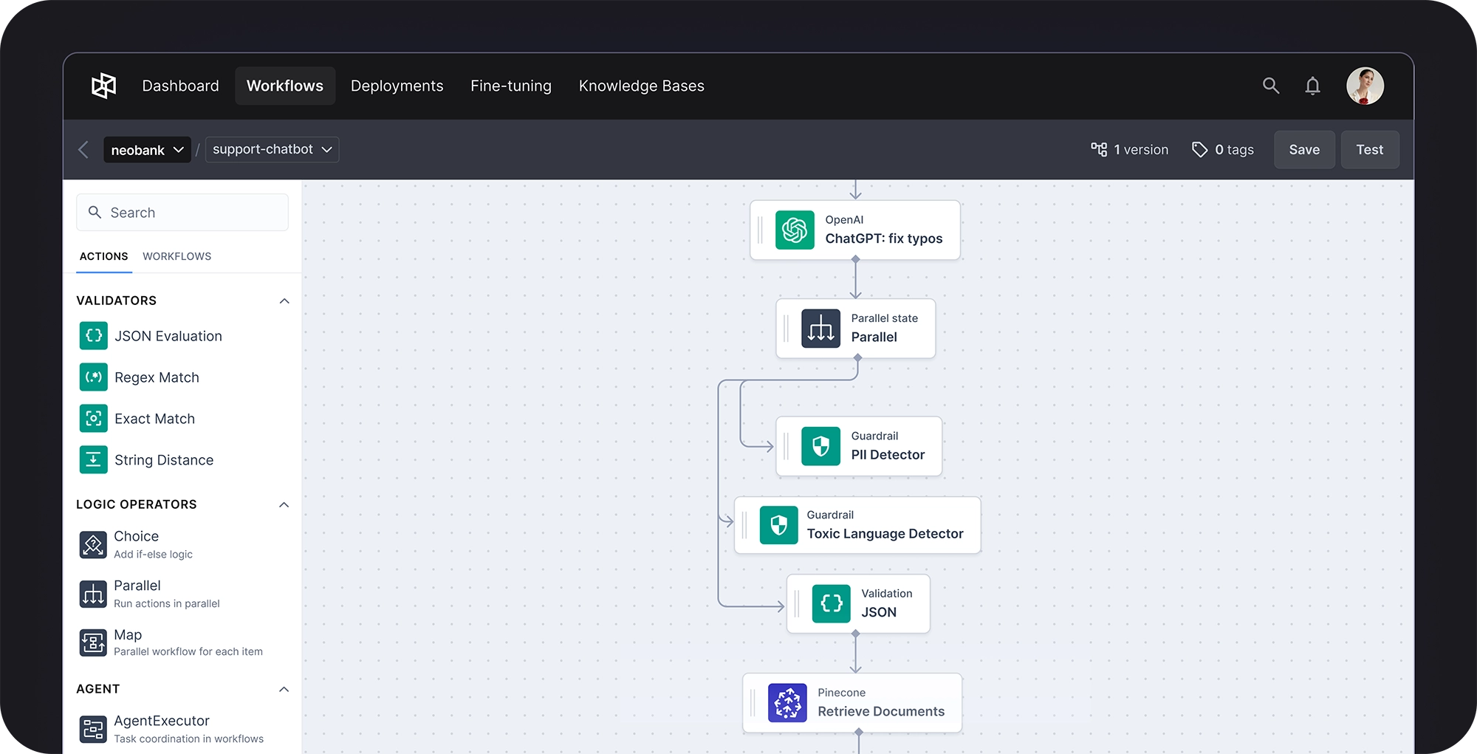Click the notification bell icon
The height and width of the screenshot is (754, 1477).
point(1312,85)
